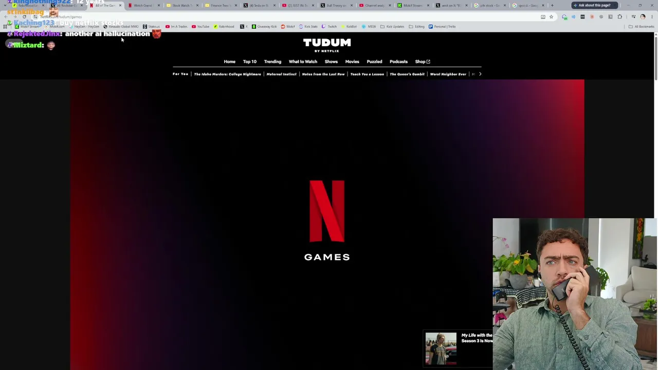Open the Kick Stats bookmark
Viewport: 658px width, 370px height.
click(308, 27)
